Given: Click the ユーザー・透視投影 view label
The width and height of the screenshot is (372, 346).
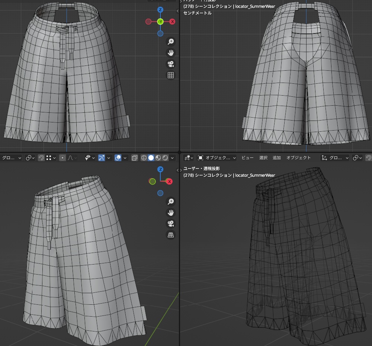Looking at the screenshot, I should (x=201, y=169).
